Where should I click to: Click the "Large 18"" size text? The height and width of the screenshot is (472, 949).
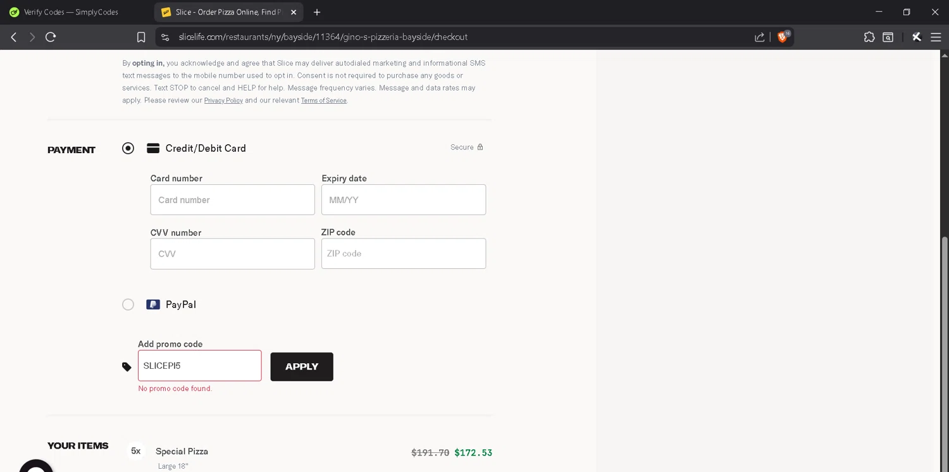pyautogui.click(x=173, y=466)
